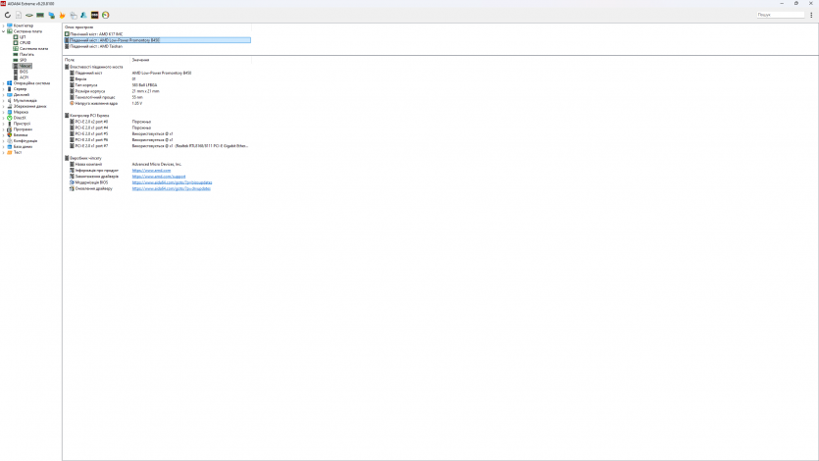
Task: Click the Пошук search field
Action: point(781,15)
